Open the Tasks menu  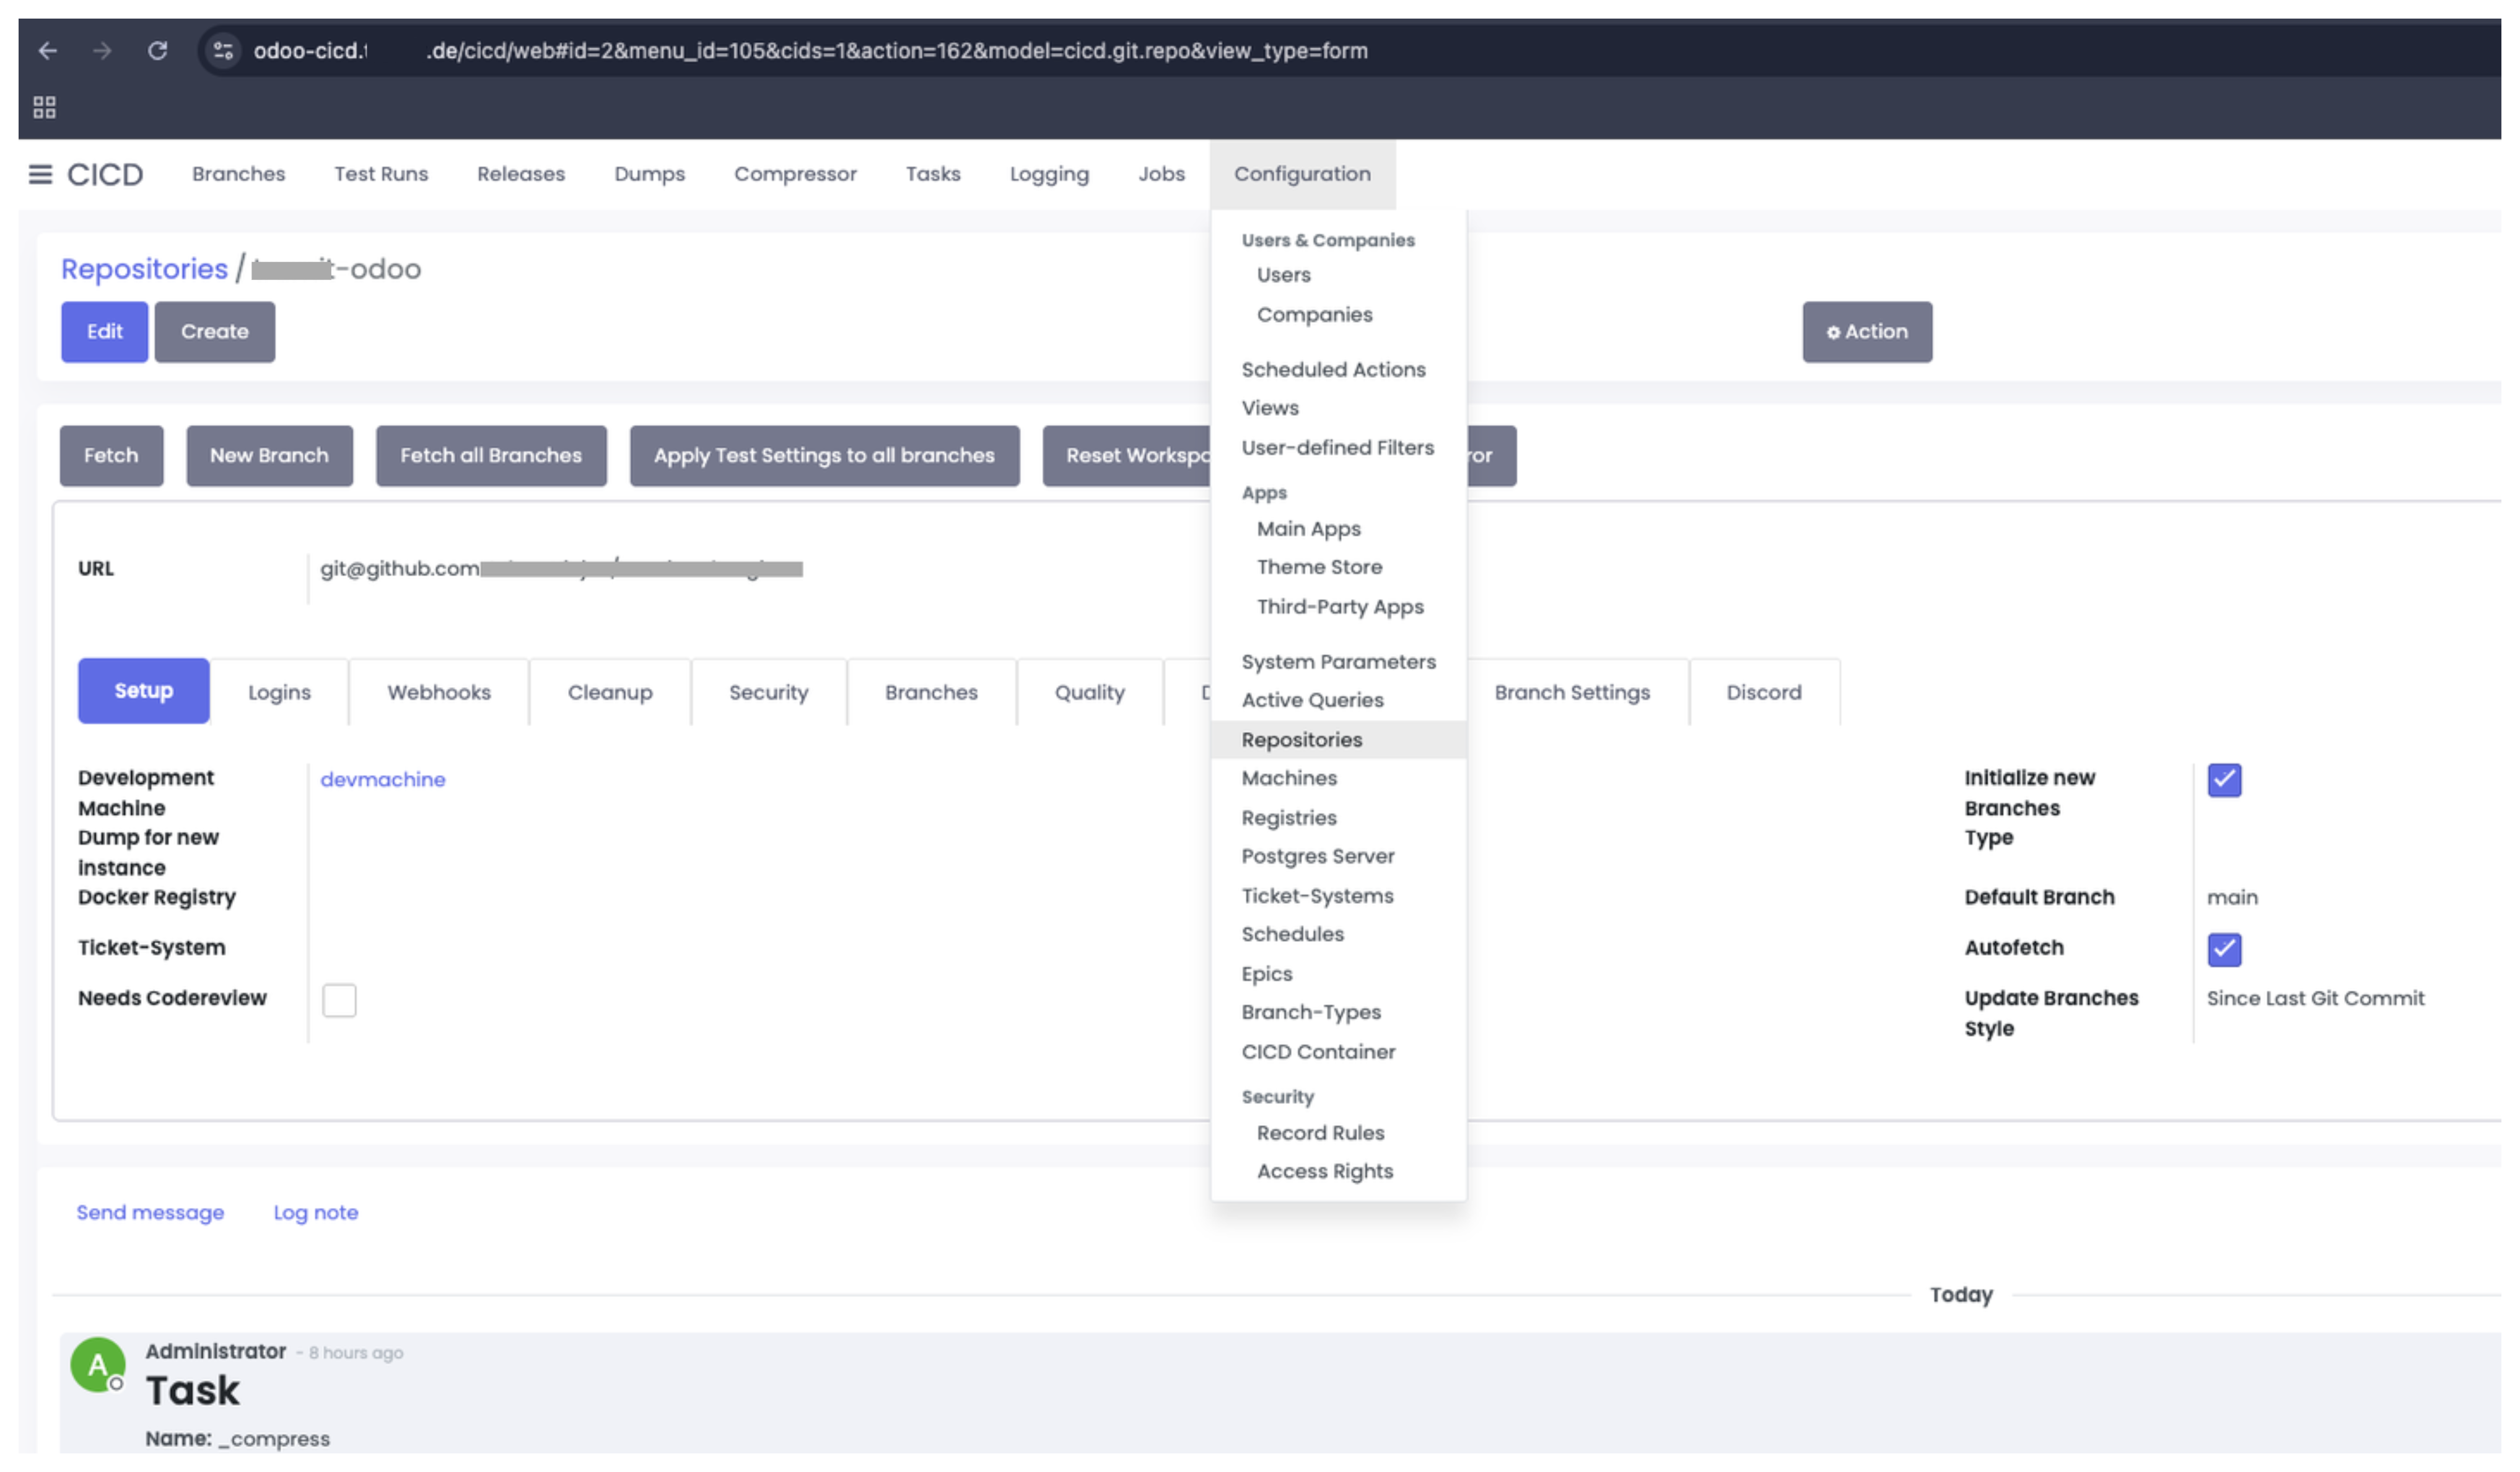(x=933, y=174)
